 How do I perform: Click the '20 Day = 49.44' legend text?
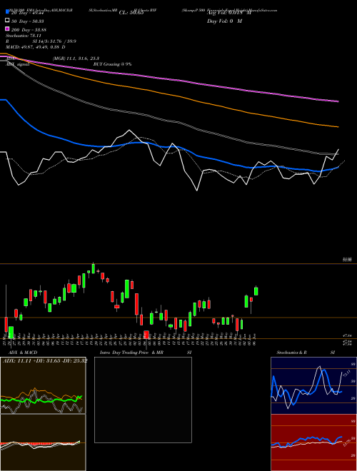pyautogui.click(x=29, y=13)
